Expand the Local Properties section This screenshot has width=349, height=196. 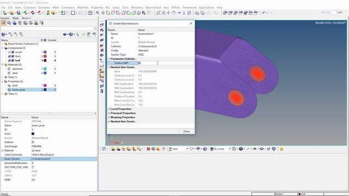(x=109, y=109)
